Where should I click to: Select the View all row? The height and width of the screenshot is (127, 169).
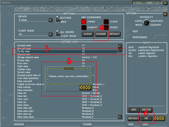(x=67, y=93)
